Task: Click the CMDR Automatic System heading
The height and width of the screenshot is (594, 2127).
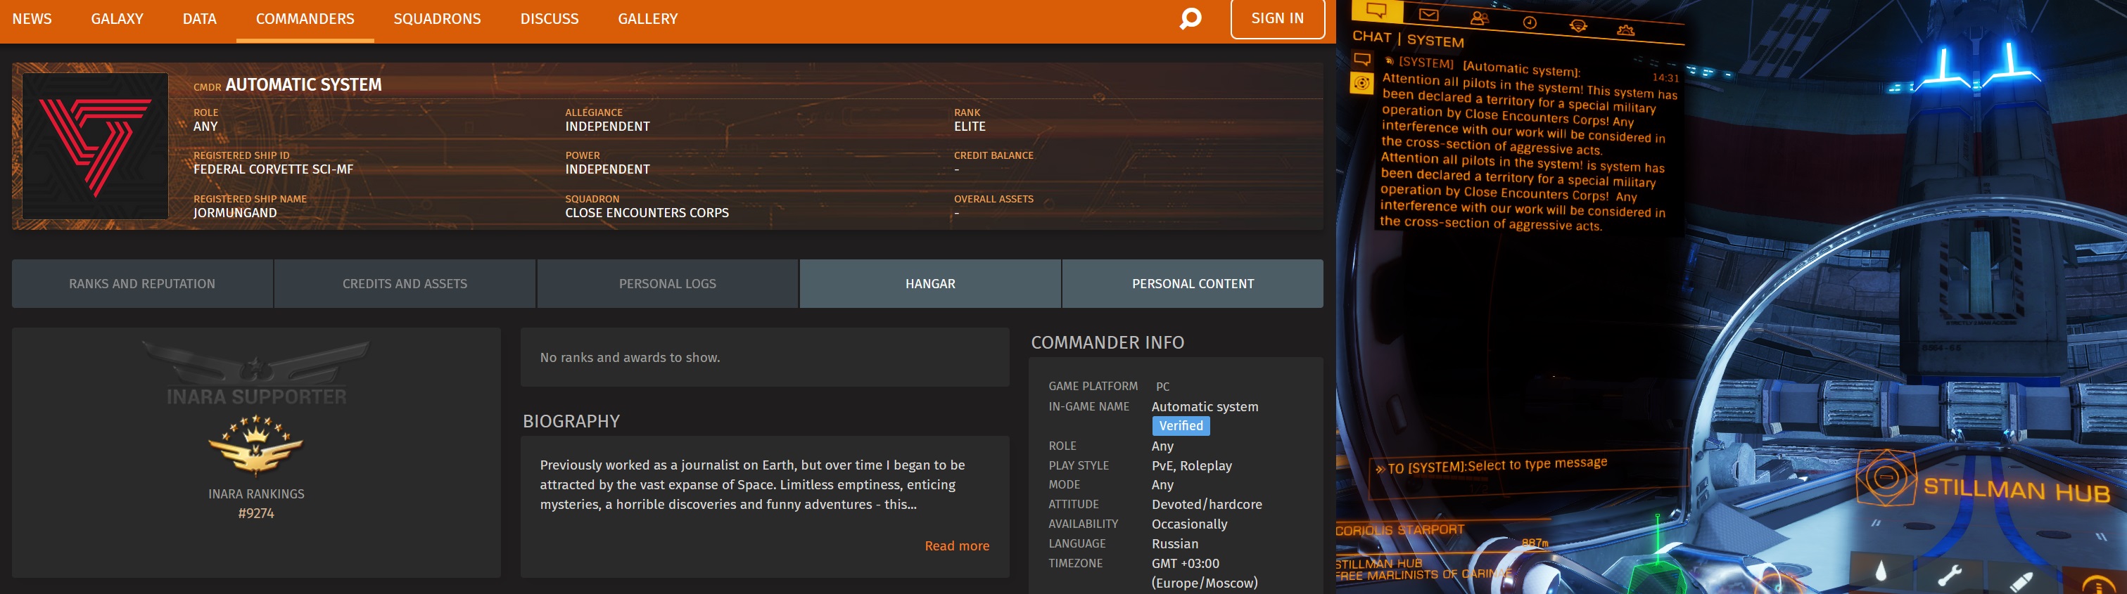Action: pyautogui.click(x=287, y=85)
